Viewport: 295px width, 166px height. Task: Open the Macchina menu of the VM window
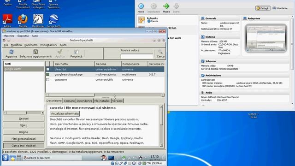9,36
